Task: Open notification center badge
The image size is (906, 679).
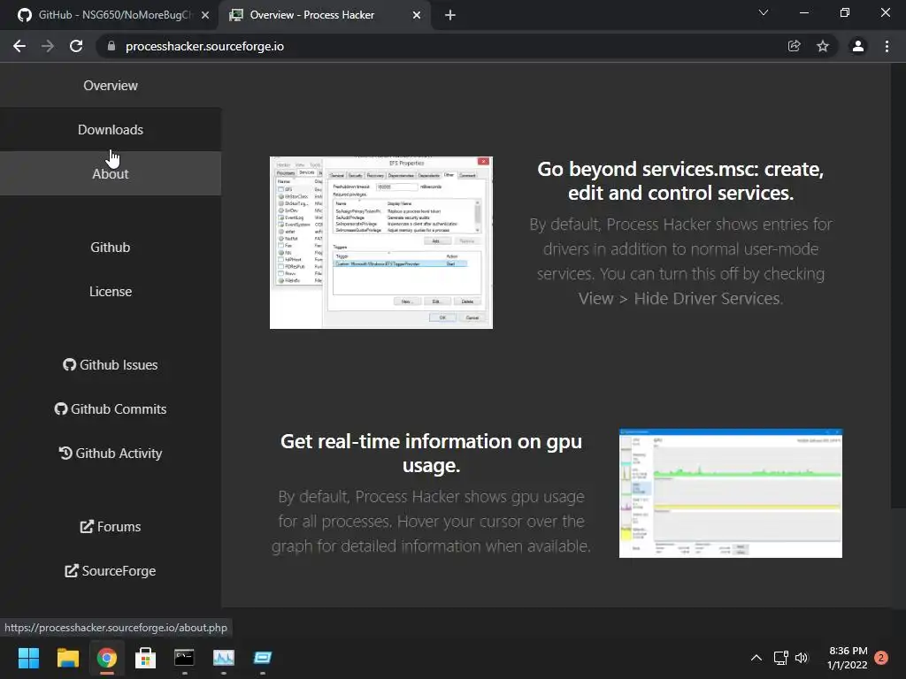Action: (881, 658)
